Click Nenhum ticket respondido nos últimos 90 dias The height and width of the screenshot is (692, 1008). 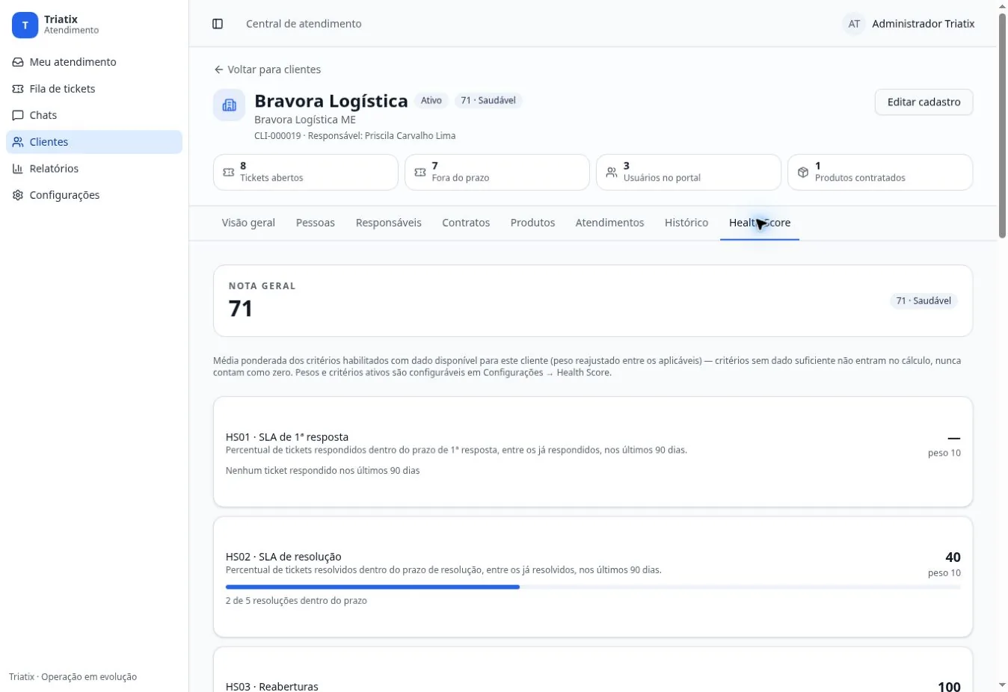click(323, 471)
